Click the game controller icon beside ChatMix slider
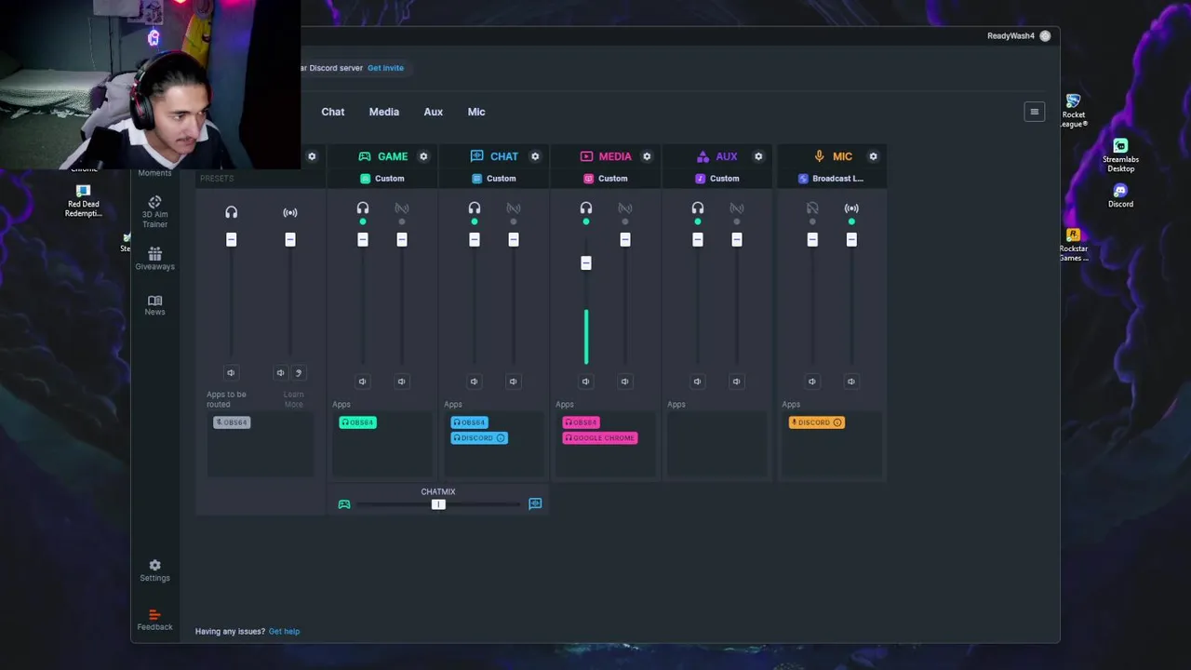 344,503
